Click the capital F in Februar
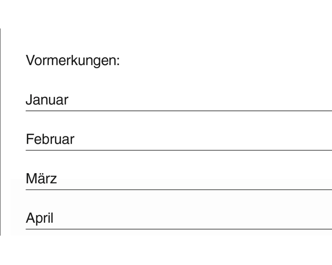Image resolution: width=332 pixels, height=265 pixels. 29,139
